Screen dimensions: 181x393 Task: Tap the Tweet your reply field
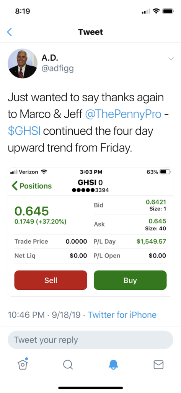90,340
